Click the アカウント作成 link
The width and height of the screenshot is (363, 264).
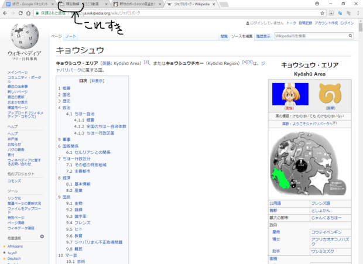(x=325, y=23)
